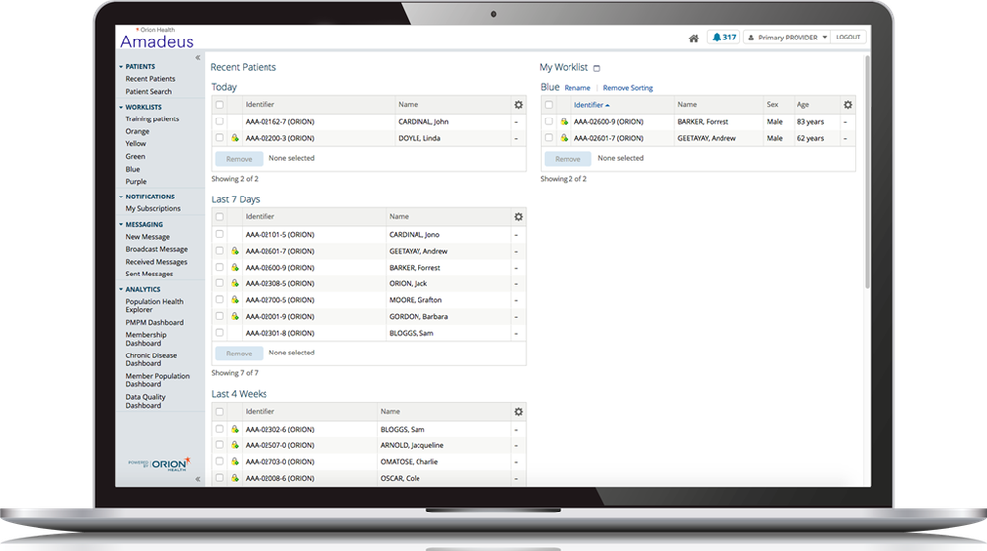
Task: Select all rows in Last 4 Weeks table
Action: (220, 412)
